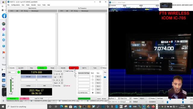Click Generate Std Msgs button
This screenshot has width=193, height=109.
84,73
